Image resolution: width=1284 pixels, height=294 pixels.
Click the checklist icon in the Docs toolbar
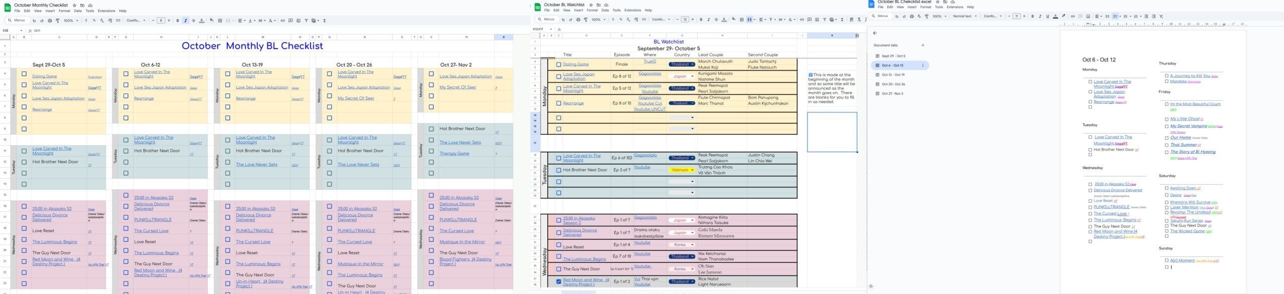pos(1115,16)
